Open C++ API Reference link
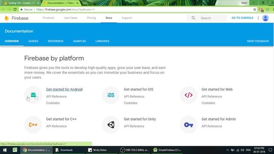This screenshot has height=154, width=274. [x=56, y=126]
